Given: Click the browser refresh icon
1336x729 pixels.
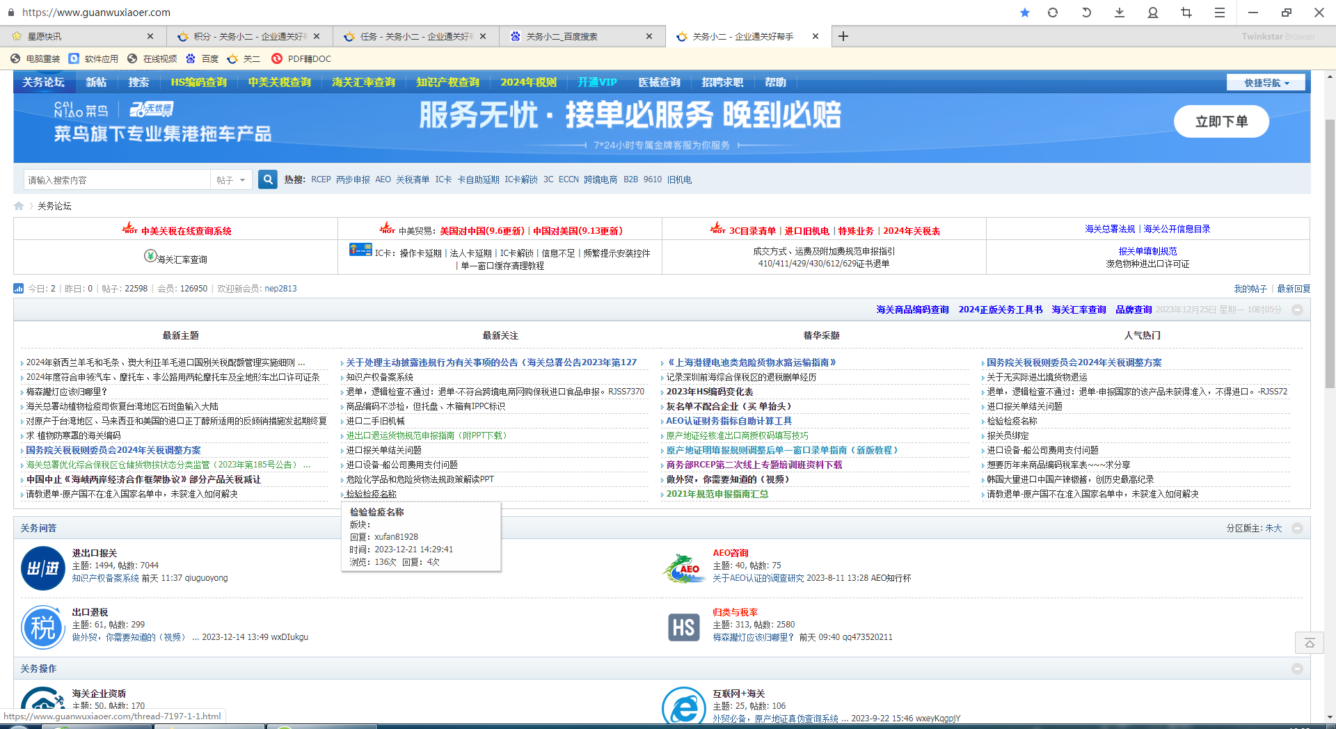Looking at the screenshot, I should [x=1053, y=13].
